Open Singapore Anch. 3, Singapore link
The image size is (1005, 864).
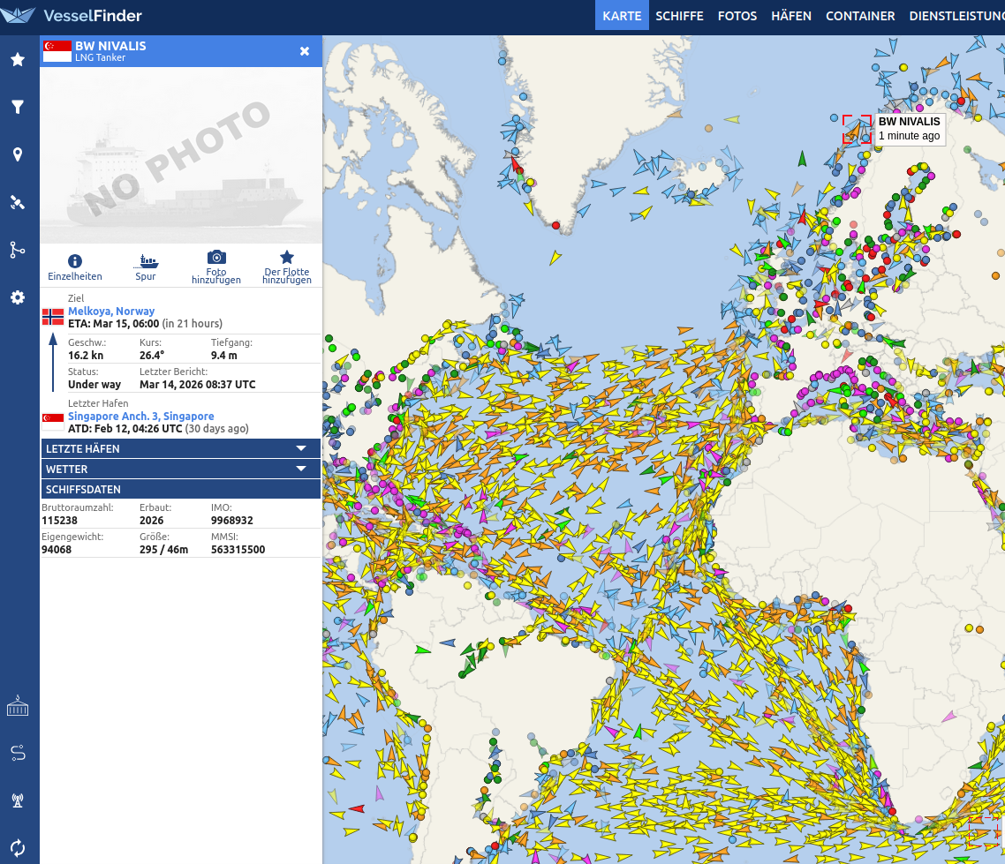tap(141, 417)
